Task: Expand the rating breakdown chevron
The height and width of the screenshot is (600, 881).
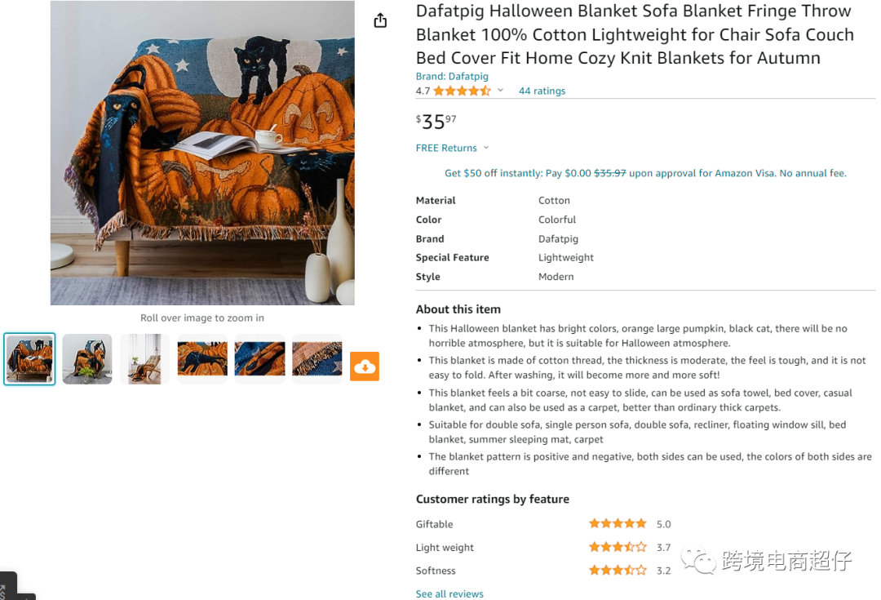Action: click(x=500, y=91)
